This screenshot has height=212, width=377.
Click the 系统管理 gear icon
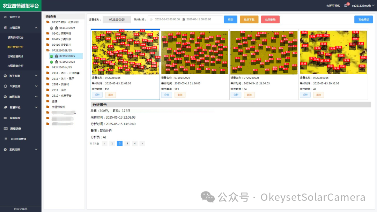5,150
